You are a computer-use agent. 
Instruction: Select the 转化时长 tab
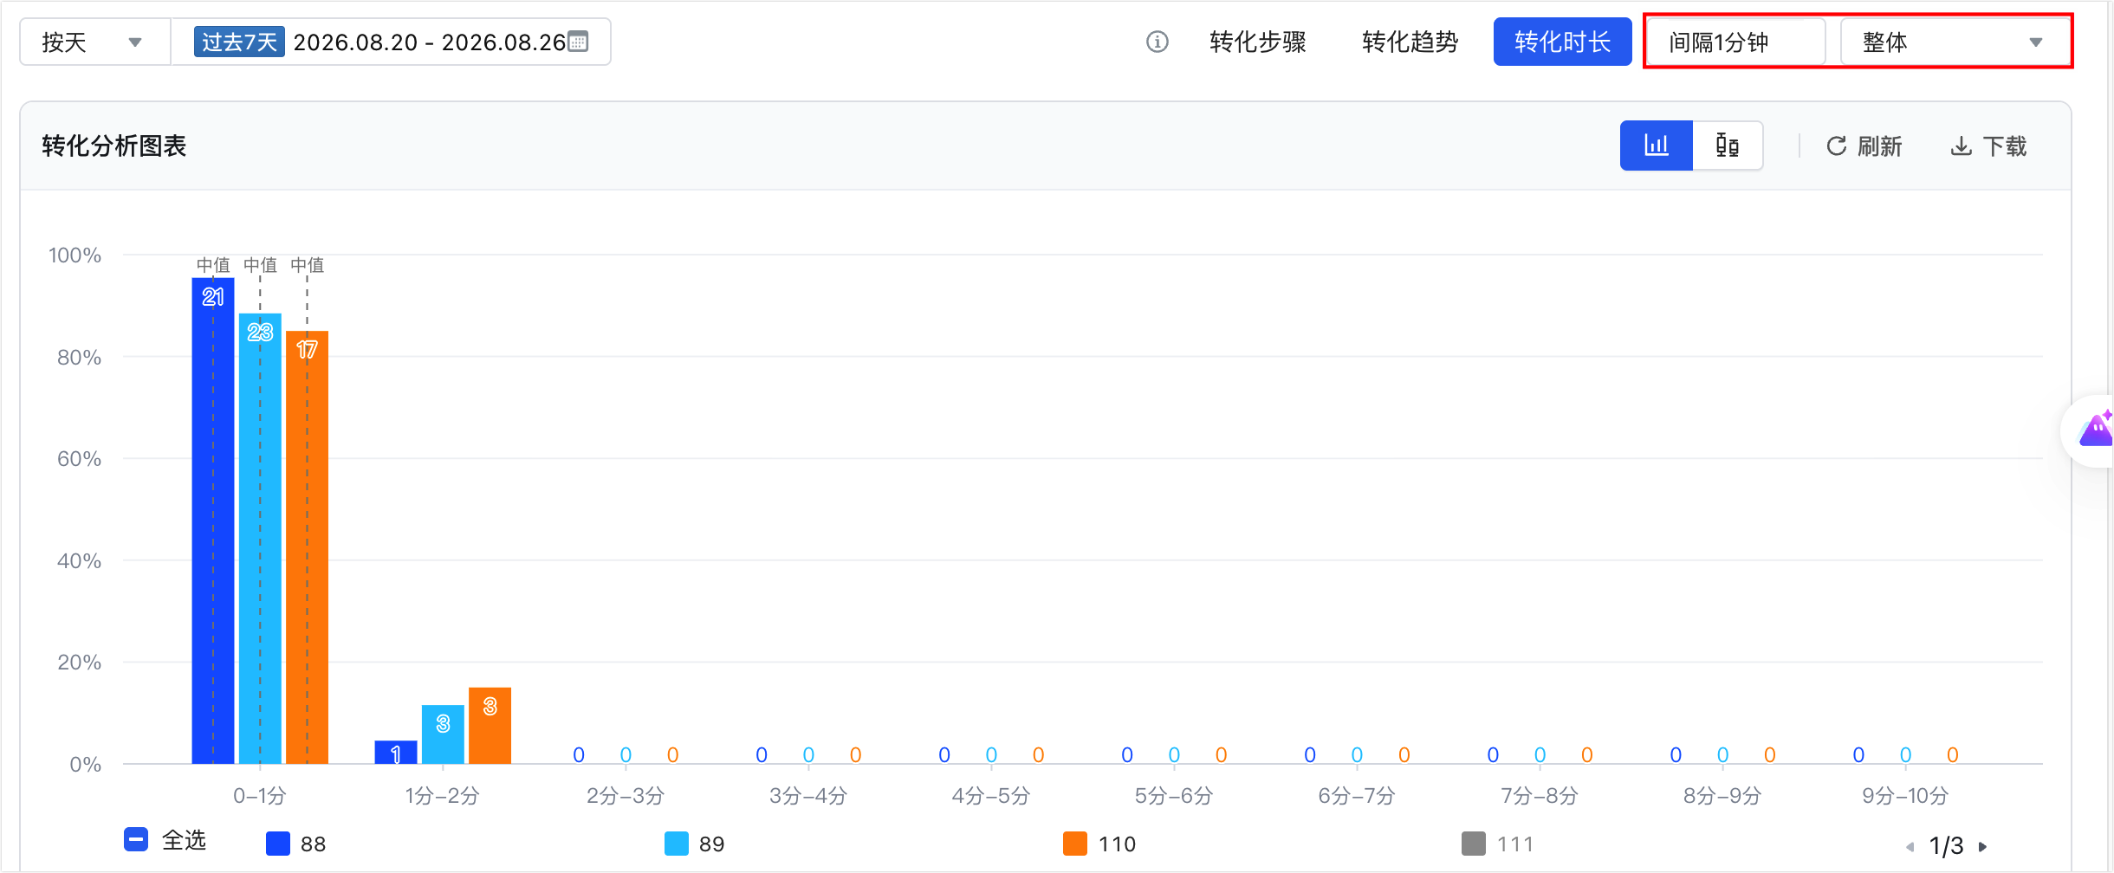pyautogui.click(x=1562, y=42)
